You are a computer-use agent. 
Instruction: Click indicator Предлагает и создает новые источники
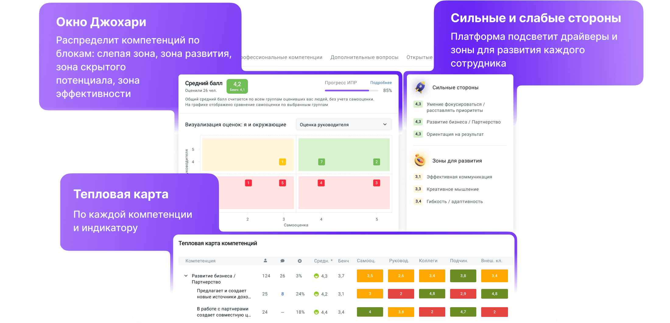224,294
